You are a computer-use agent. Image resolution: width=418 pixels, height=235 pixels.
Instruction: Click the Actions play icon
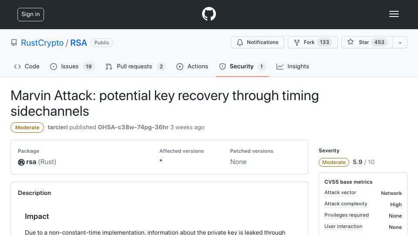(x=180, y=67)
